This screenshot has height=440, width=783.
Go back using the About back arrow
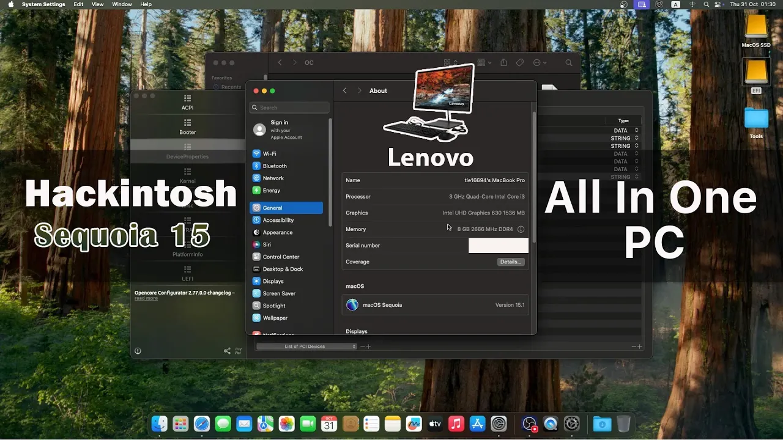[345, 90]
